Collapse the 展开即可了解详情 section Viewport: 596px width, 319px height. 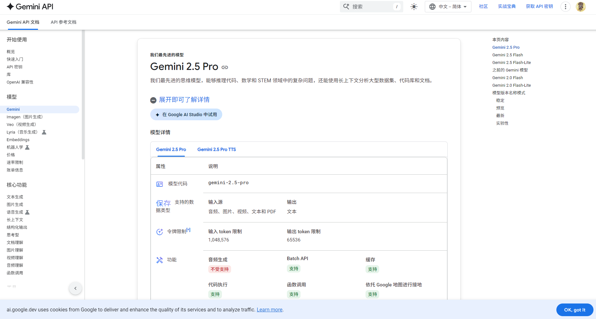pos(153,100)
